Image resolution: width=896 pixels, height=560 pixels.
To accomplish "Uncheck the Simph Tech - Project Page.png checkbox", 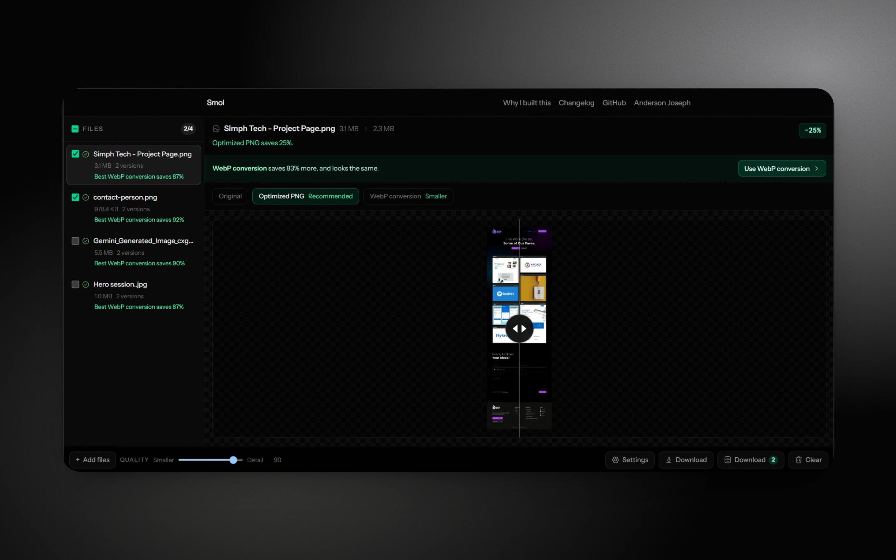I will click(75, 154).
